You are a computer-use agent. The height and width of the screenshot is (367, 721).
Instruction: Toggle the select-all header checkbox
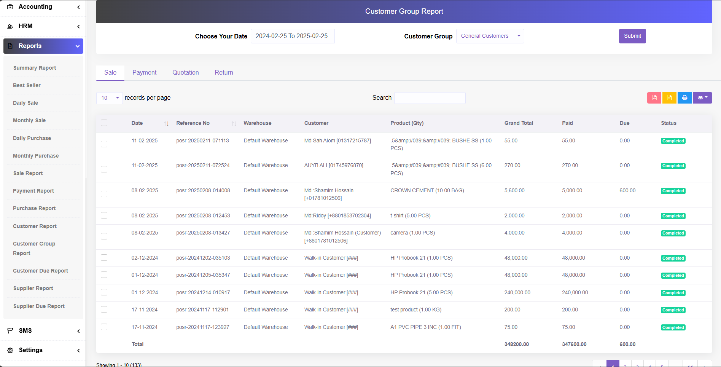pyautogui.click(x=104, y=123)
